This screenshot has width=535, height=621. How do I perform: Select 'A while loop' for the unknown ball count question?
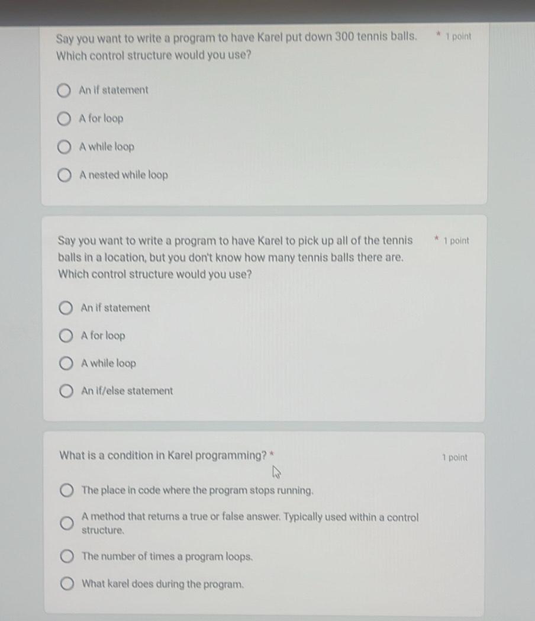[67, 363]
